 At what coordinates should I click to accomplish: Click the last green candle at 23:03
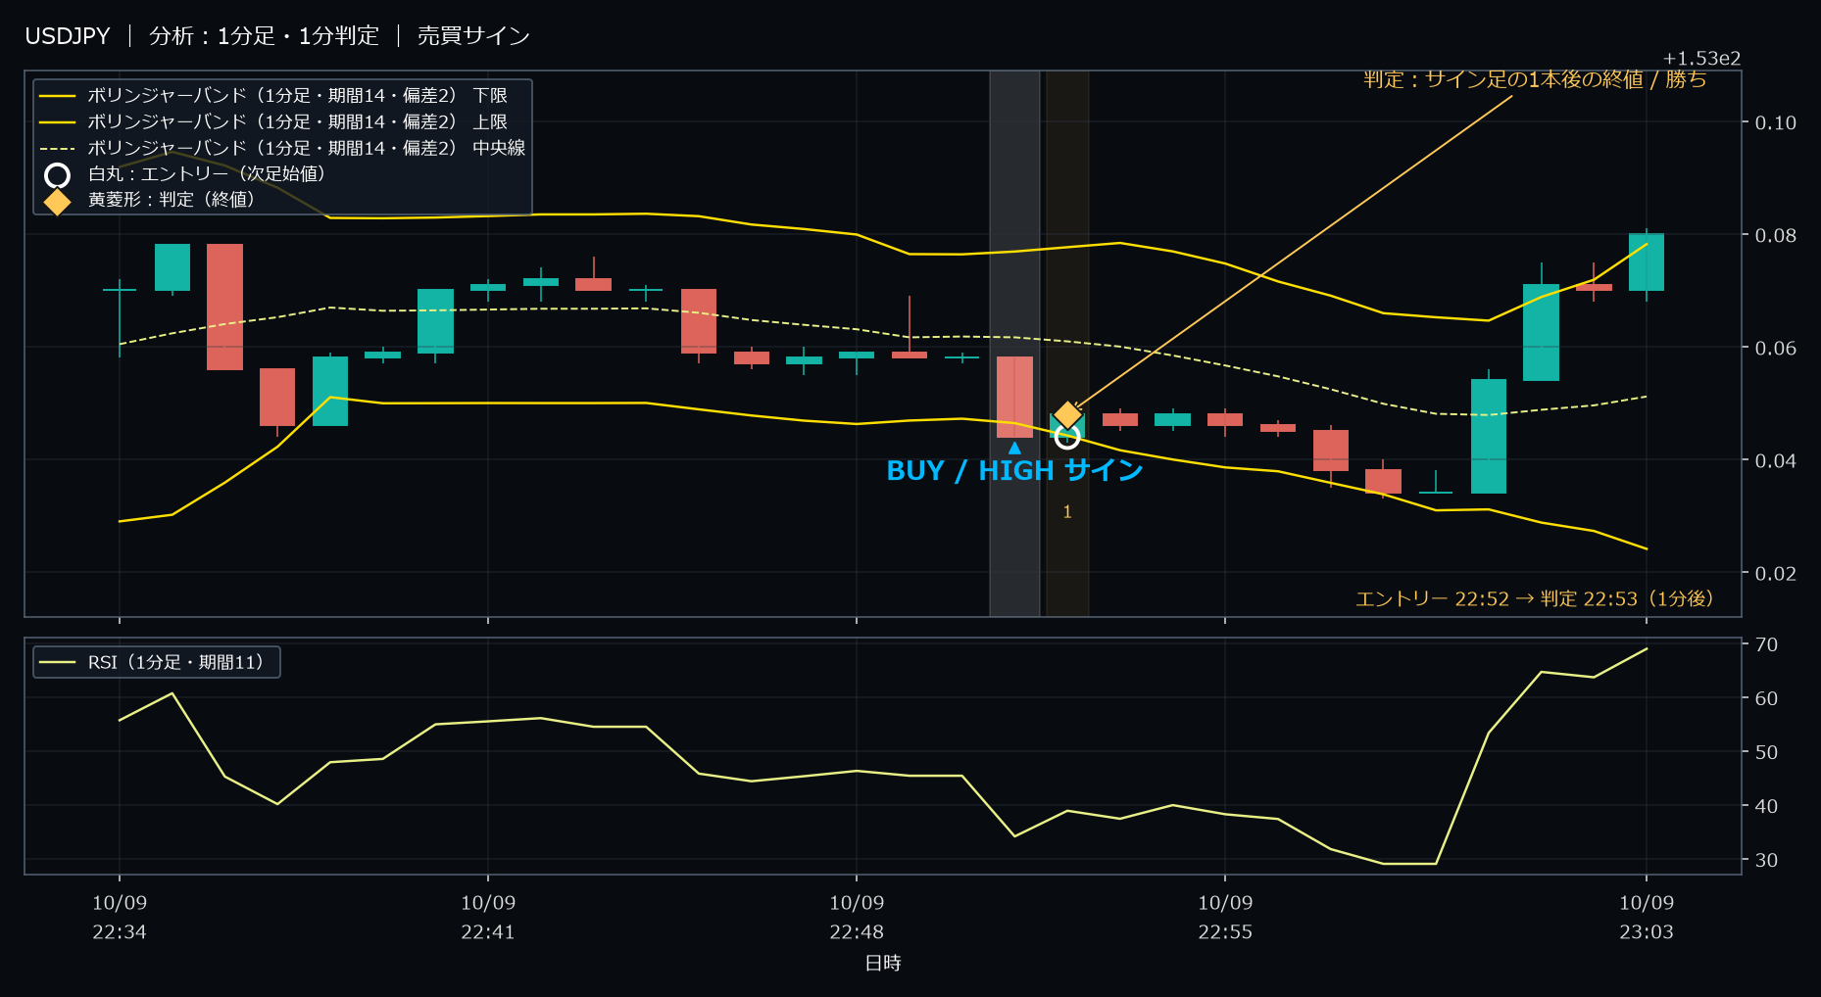coord(1647,262)
